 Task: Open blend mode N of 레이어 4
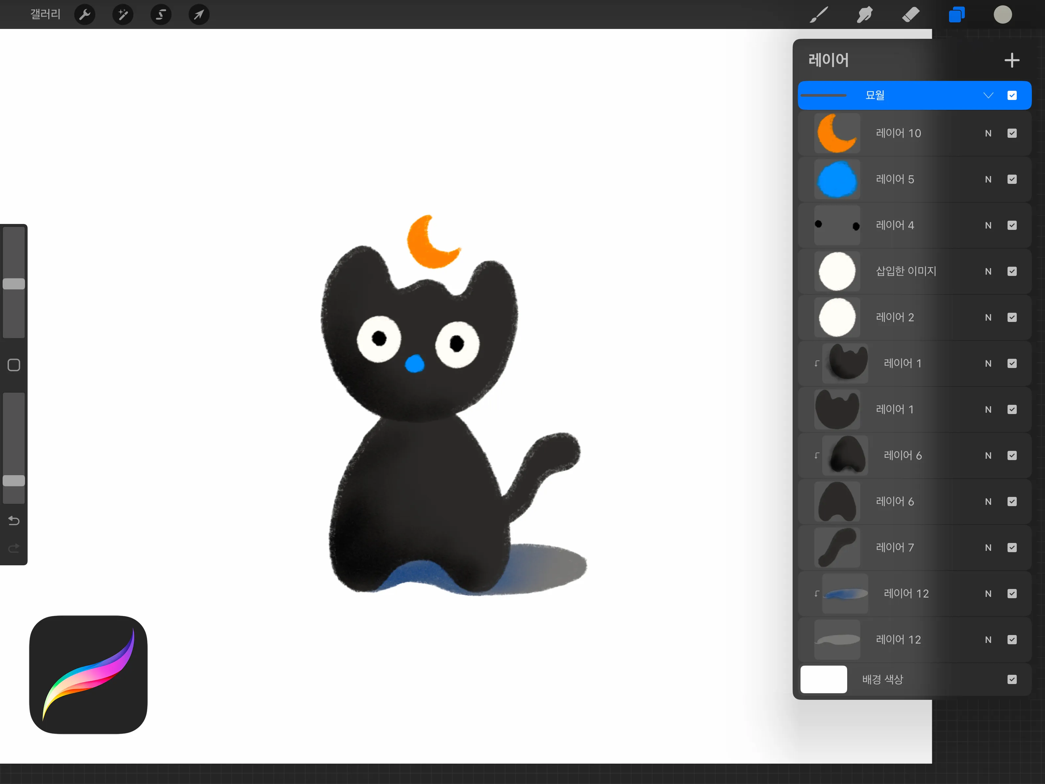pos(988,225)
